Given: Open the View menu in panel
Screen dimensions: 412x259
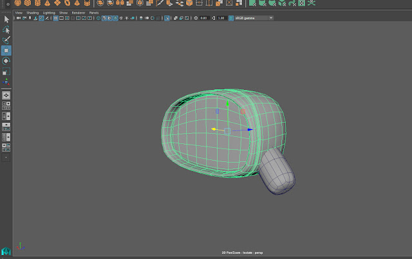Looking at the screenshot, I should click(x=19, y=13).
